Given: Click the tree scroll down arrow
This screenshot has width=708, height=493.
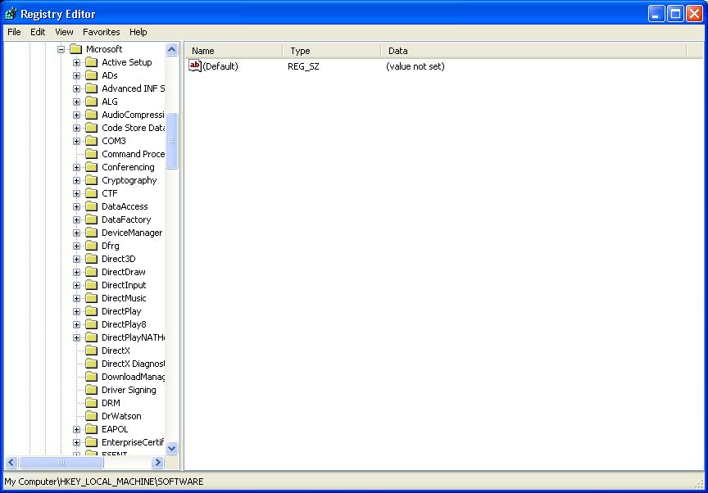Looking at the screenshot, I should [x=172, y=448].
